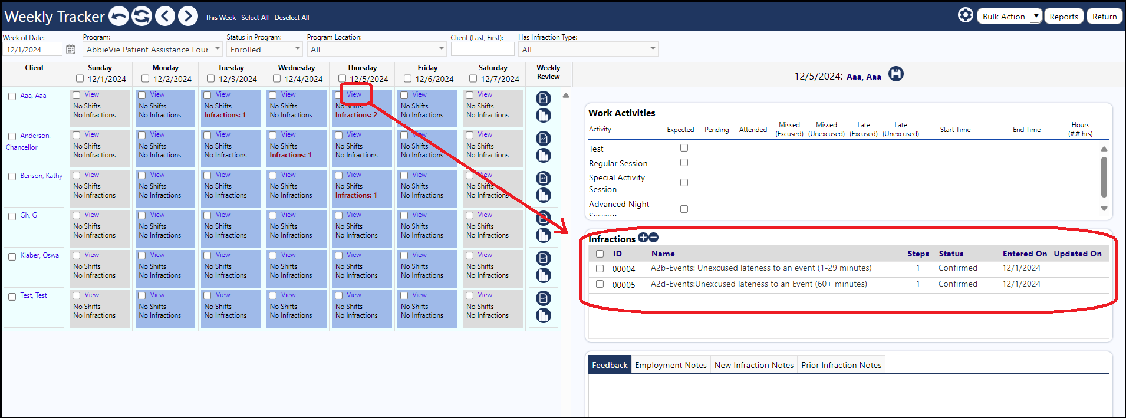This screenshot has width=1126, height=418.
Task: Select infraction 00004 row checkbox
Action: (600, 269)
